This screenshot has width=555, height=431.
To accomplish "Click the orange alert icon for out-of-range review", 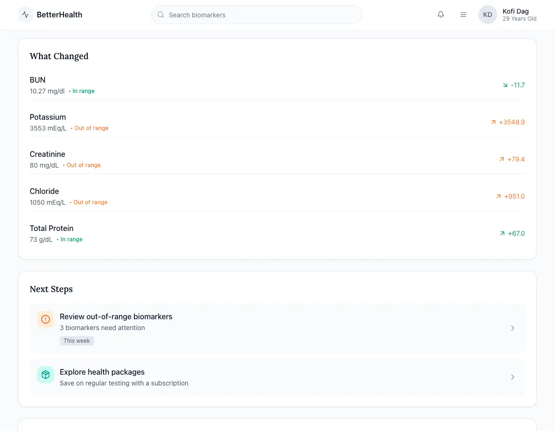I will tap(46, 319).
